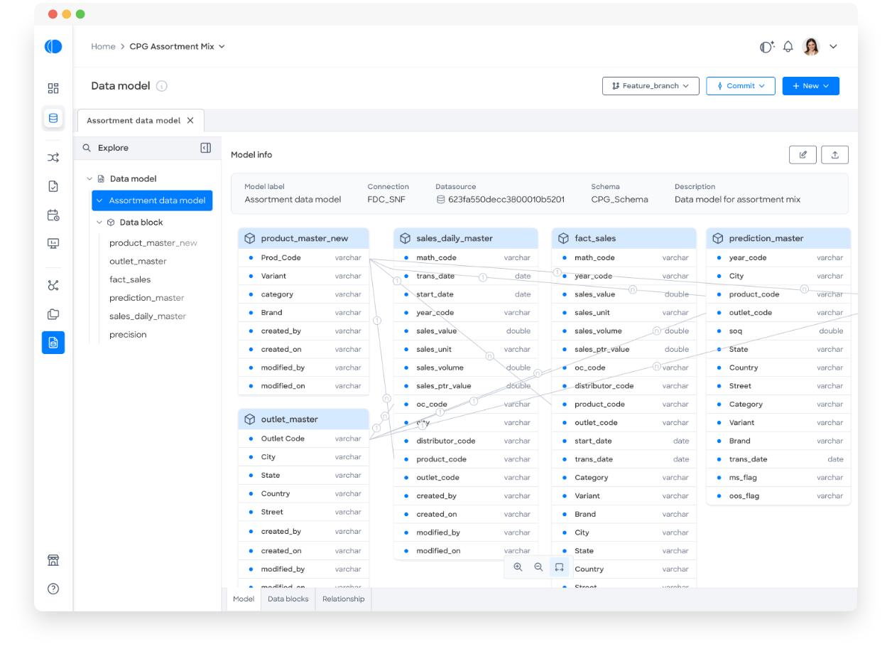Select fact_sales in the tree

pyautogui.click(x=130, y=280)
